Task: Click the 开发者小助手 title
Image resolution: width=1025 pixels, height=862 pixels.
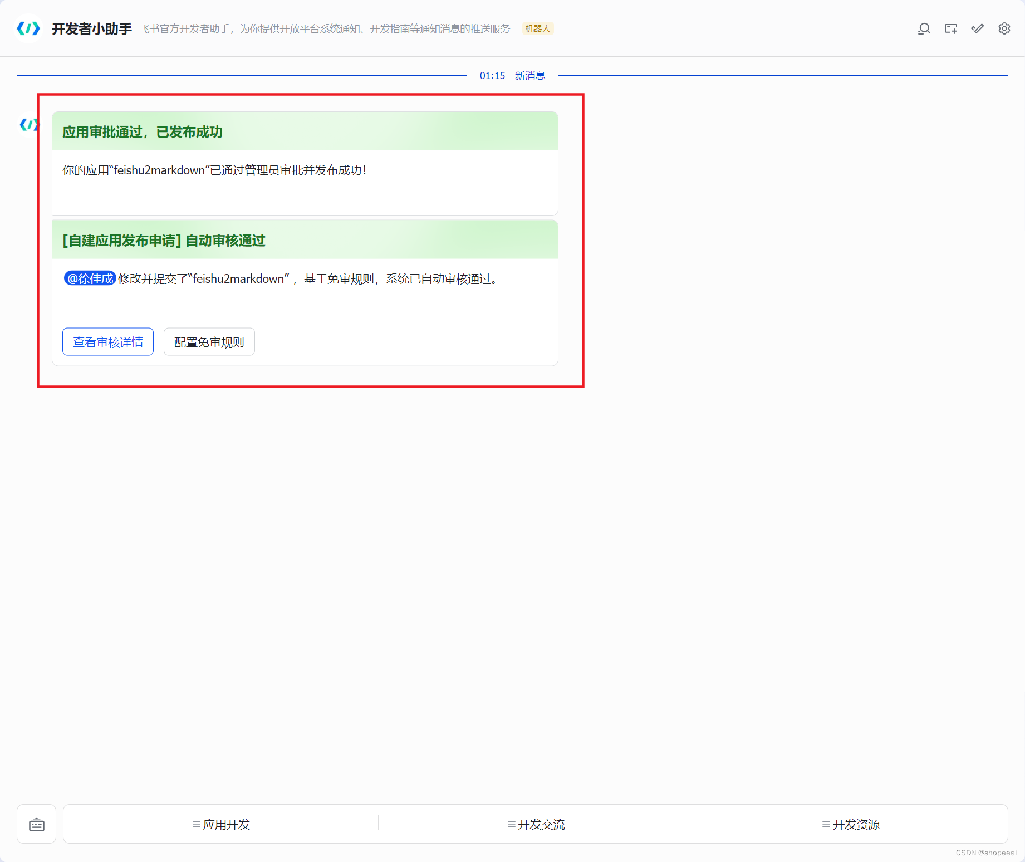Action: click(x=92, y=28)
